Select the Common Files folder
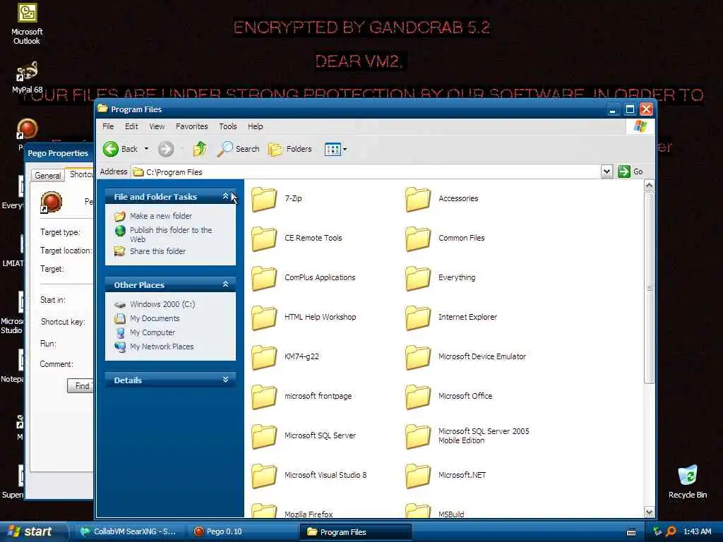Image resolution: width=723 pixels, height=542 pixels. [x=446, y=238]
